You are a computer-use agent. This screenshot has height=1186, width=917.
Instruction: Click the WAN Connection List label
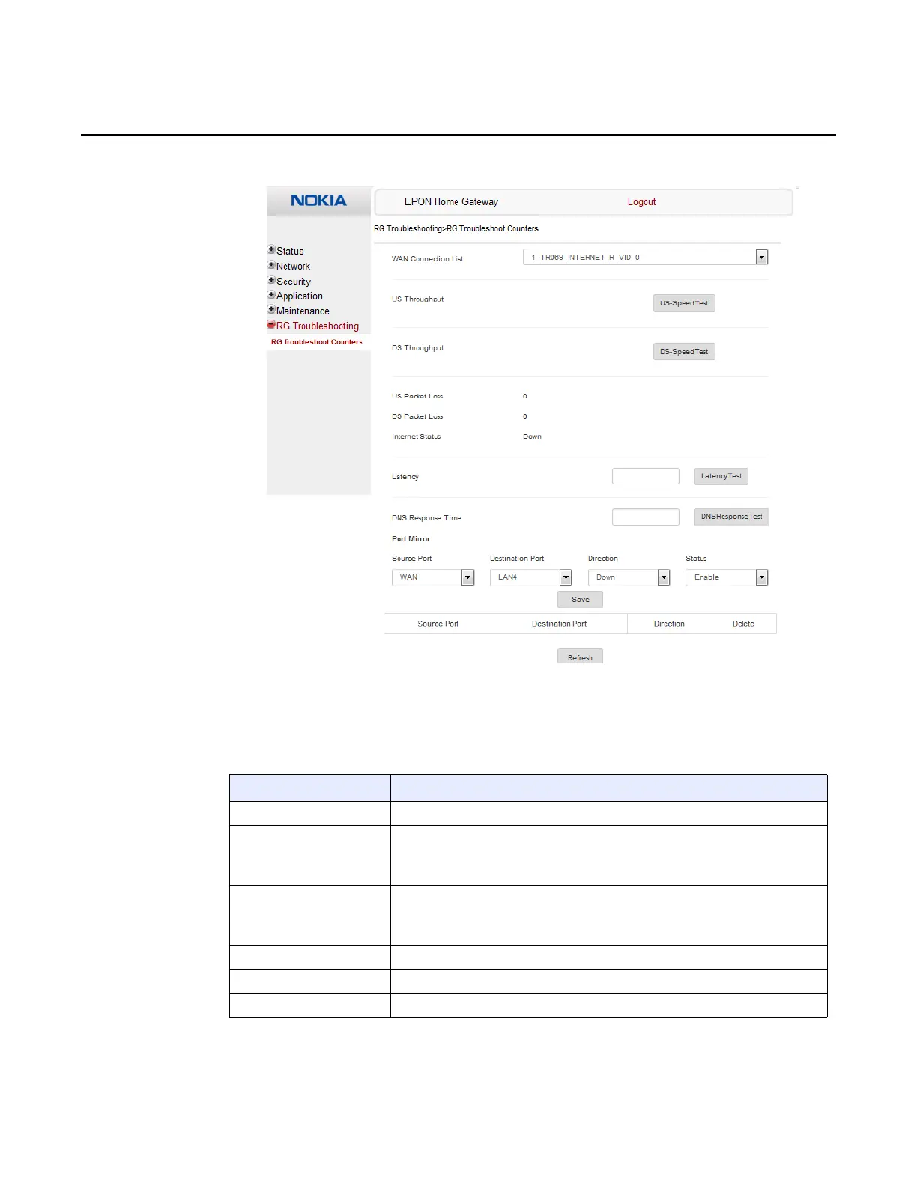click(427, 259)
